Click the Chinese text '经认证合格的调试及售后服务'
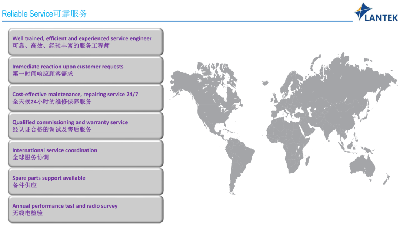400x228 pixels. tap(52, 130)
